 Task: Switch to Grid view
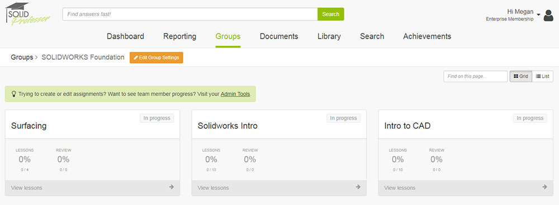click(521, 77)
